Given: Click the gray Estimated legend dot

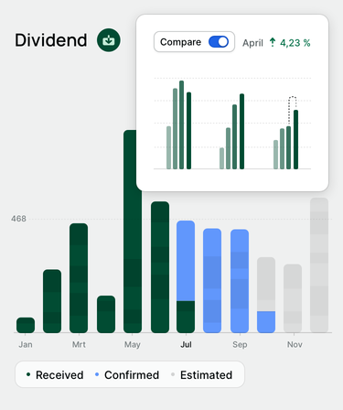Looking at the screenshot, I should 173,374.
